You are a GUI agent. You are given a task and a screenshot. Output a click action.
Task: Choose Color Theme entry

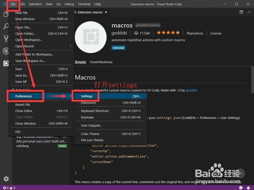coord(111,134)
